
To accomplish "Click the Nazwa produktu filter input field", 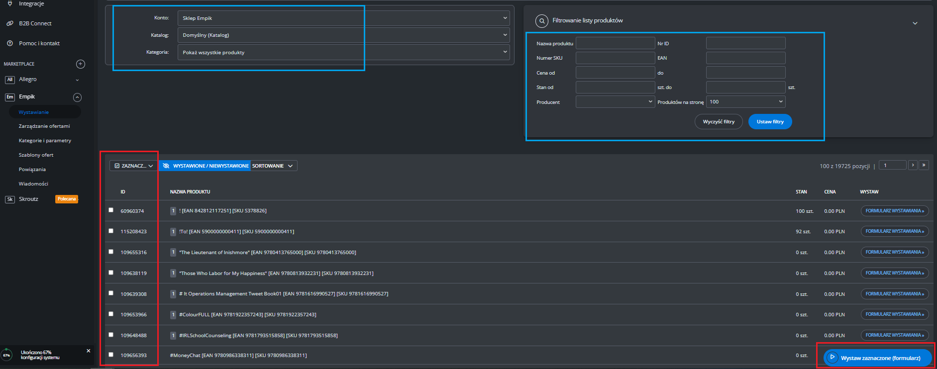I will 615,43.
